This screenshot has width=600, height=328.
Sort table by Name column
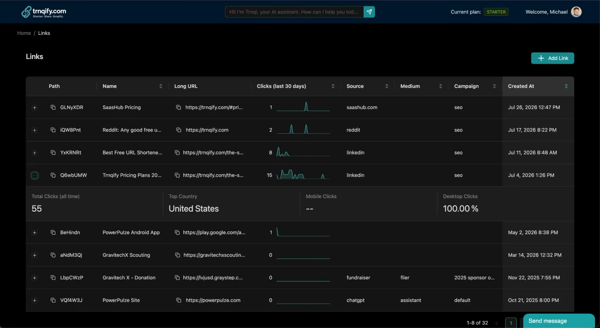(160, 86)
